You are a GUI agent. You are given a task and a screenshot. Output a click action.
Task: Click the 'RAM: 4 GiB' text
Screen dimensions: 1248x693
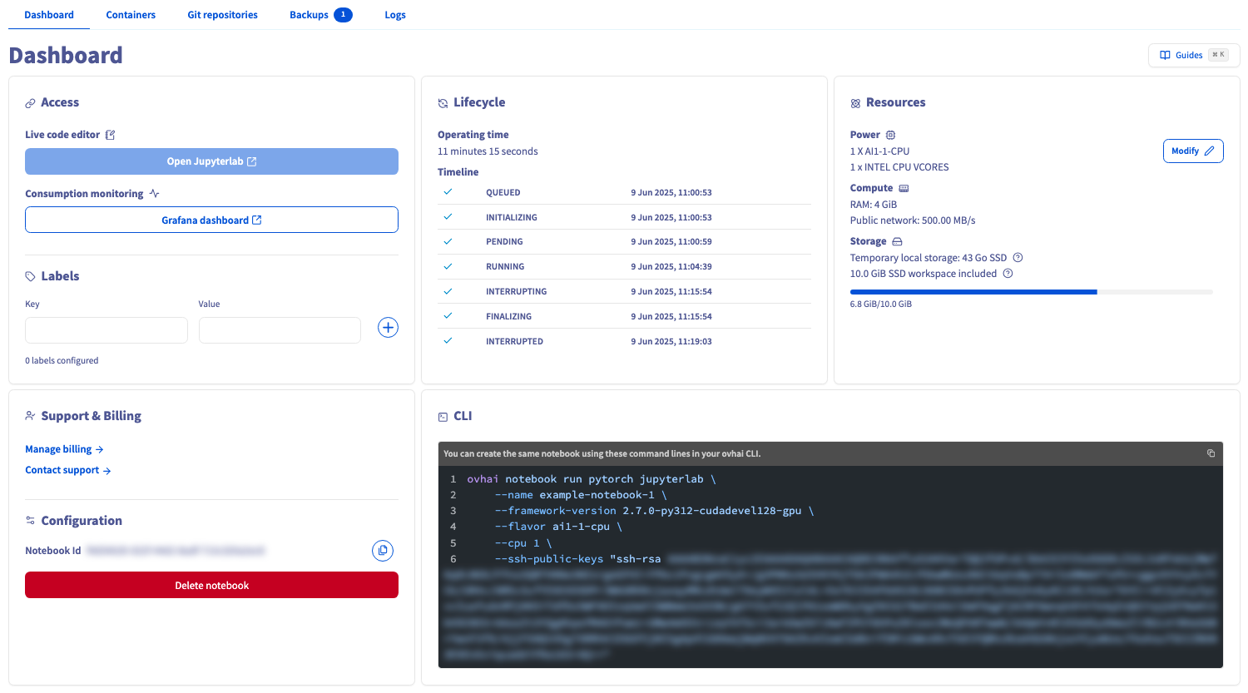pyautogui.click(x=874, y=205)
